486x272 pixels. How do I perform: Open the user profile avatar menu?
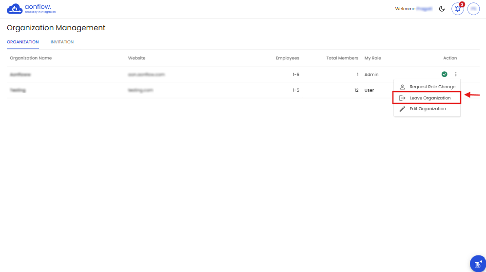pos(473,9)
